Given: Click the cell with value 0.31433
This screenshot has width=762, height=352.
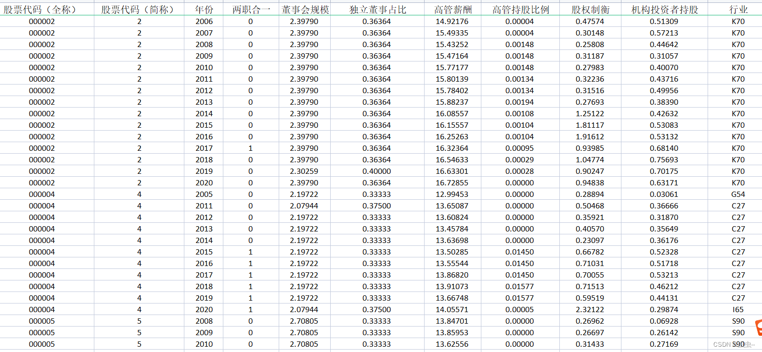Looking at the screenshot, I should [590, 344].
